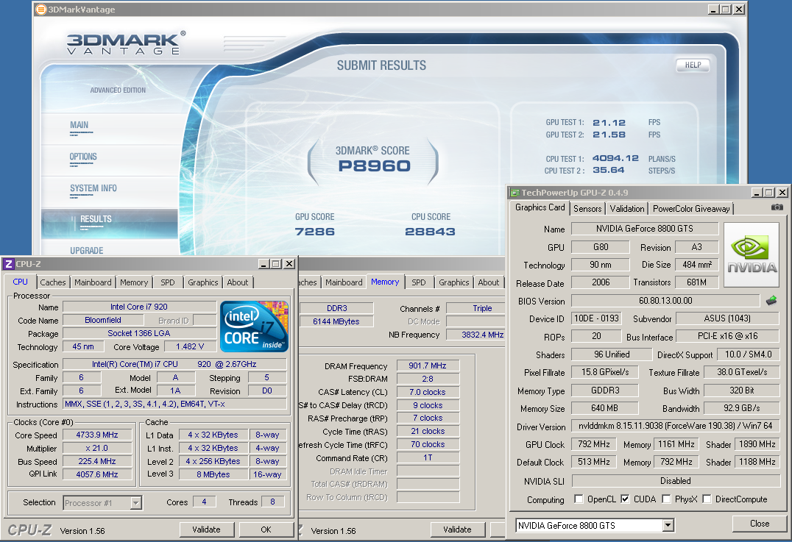Click the QPI Link value 4057.6 MHz
Image resolution: width=792 pixels, height=542 pixels.
(x=97, y=474)
